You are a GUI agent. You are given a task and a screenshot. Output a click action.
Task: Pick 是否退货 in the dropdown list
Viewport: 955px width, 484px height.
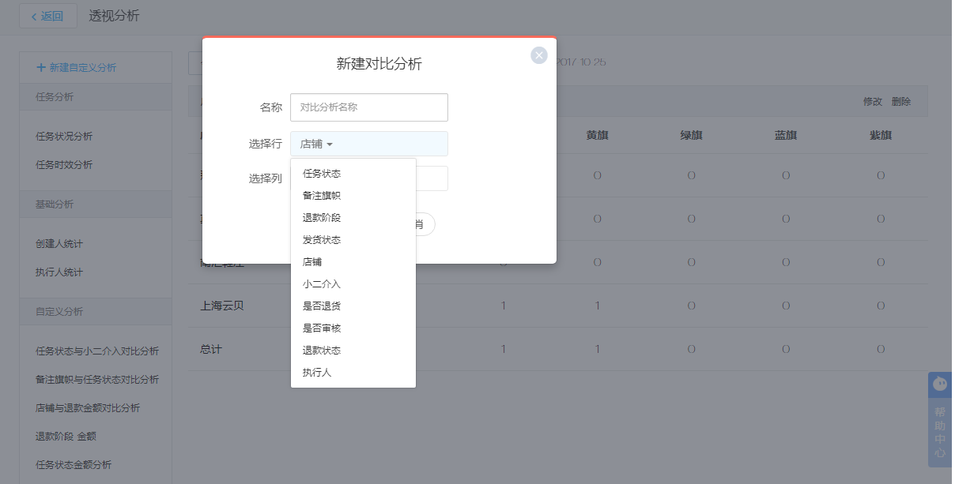tap(322, 306)
